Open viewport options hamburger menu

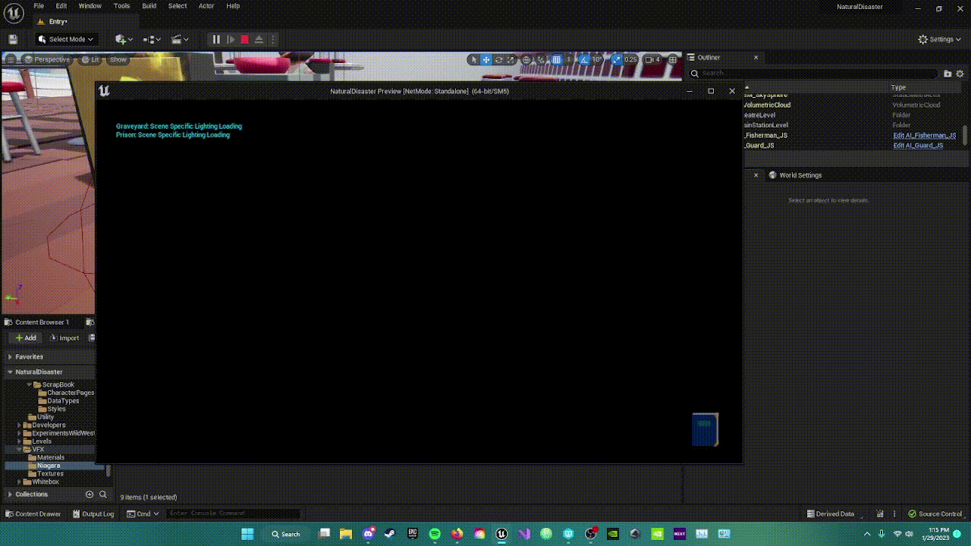[x=11, y=59]
